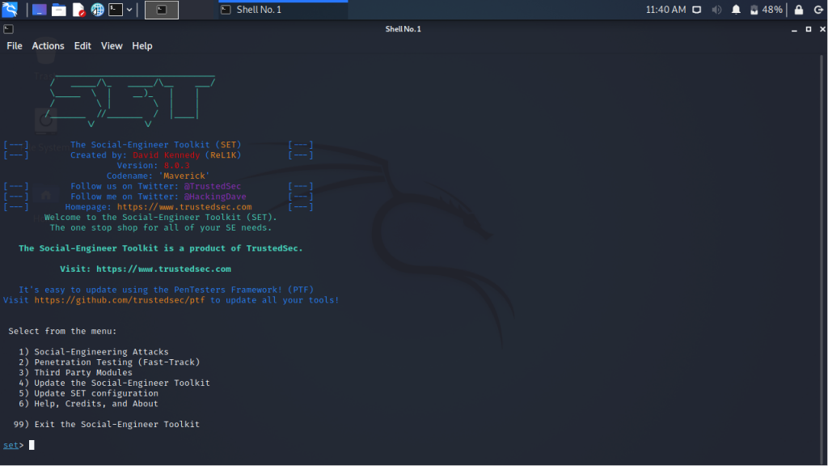Click option 6 Help, Credits, and About

click(88, 404)
